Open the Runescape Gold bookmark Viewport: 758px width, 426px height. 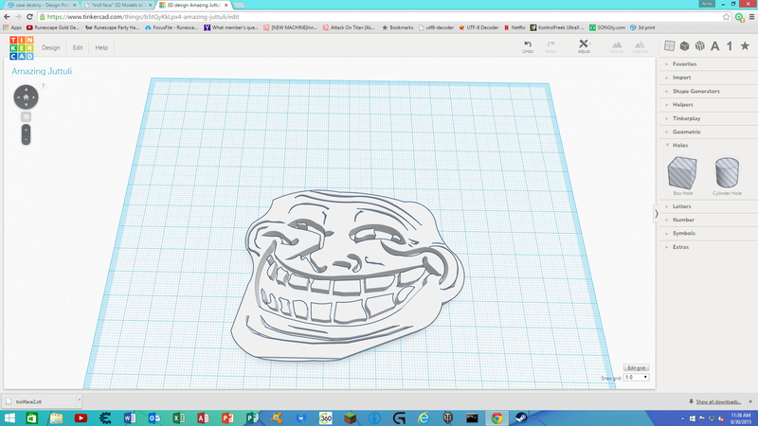(53, 27)
